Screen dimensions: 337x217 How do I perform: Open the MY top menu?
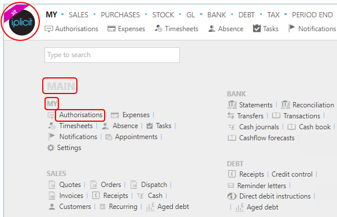tap(51, 15)
